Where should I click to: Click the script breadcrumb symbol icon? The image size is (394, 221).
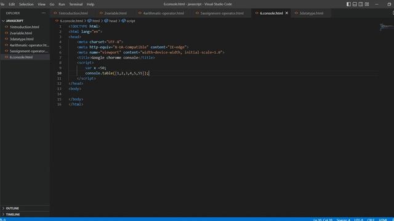pyautogui.click(x=123, y=21)
